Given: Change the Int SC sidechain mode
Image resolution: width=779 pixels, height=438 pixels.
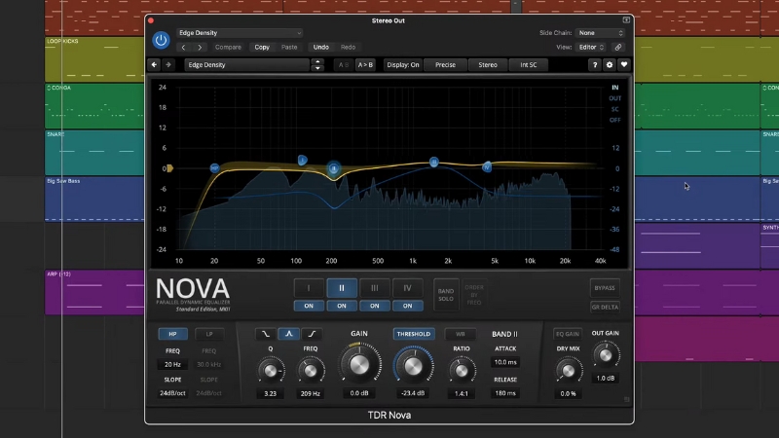Looking at the screenshot, I should click(x=529, y=64).
